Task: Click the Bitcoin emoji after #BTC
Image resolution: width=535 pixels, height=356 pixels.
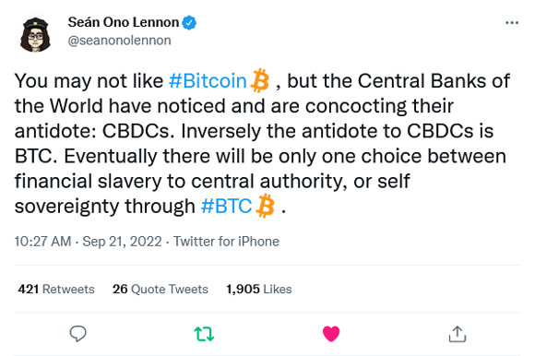Action: pos(265,206)
